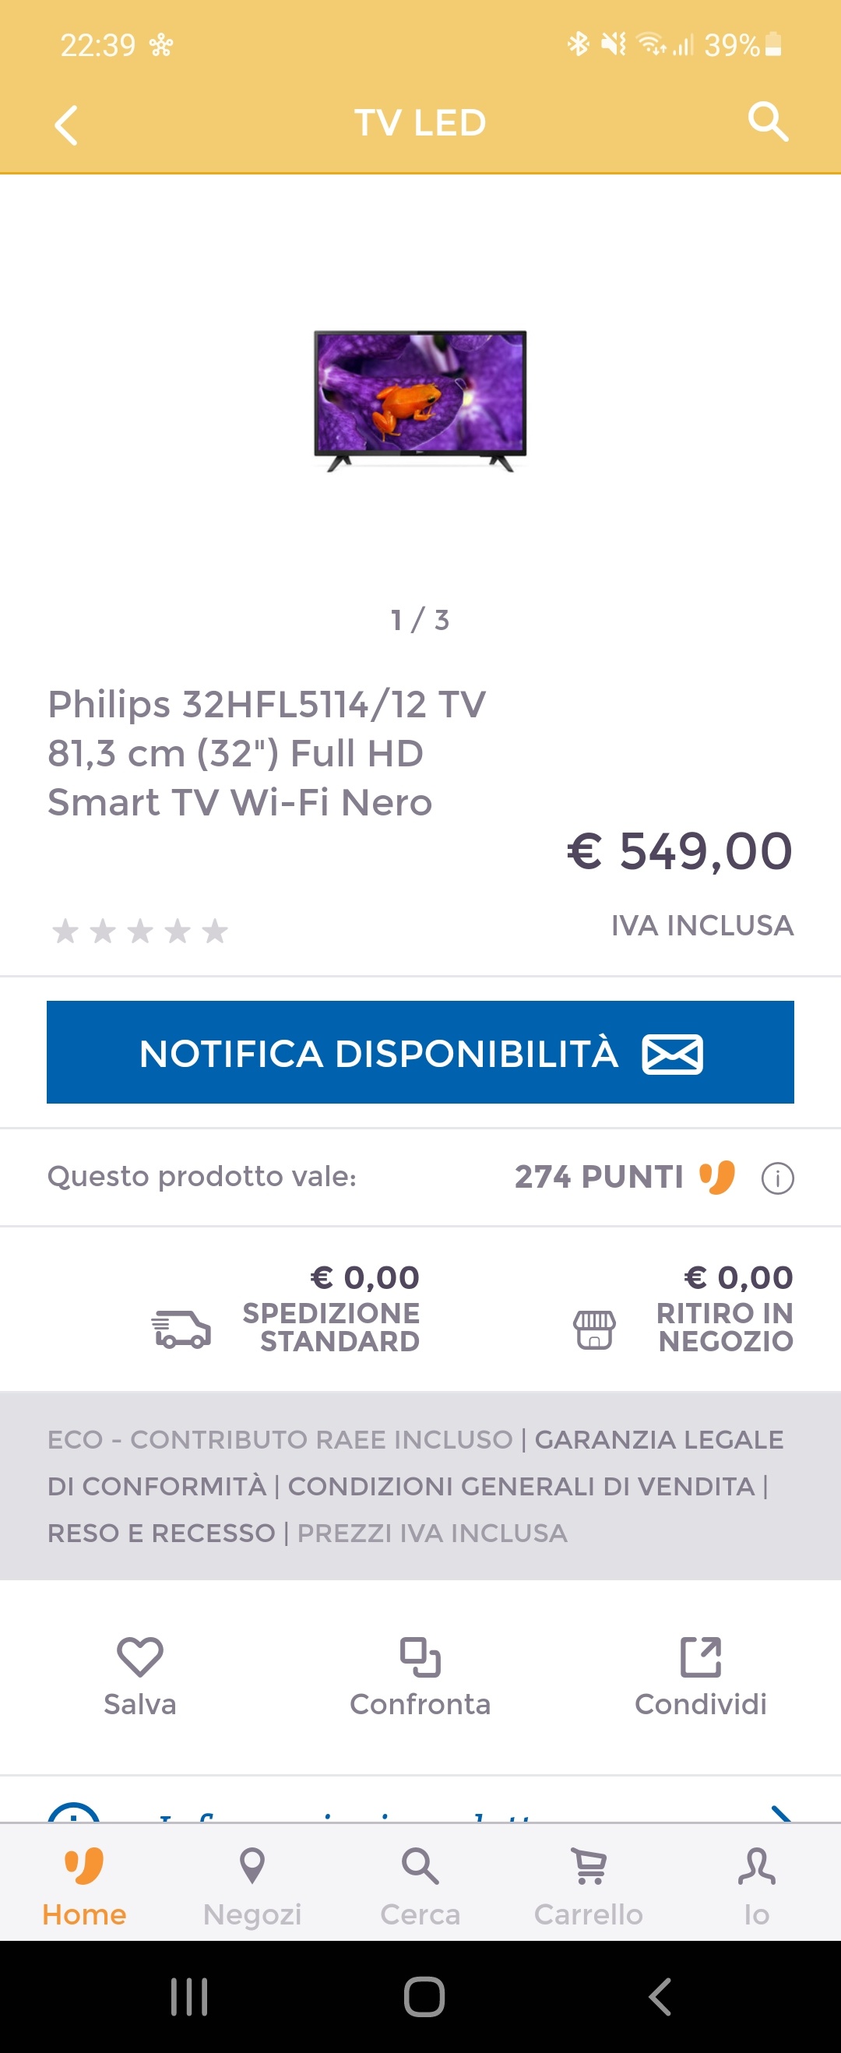Tap the store pickup shop icon
Viewport: 841px width, 2053px height.
pos(594,1329)
